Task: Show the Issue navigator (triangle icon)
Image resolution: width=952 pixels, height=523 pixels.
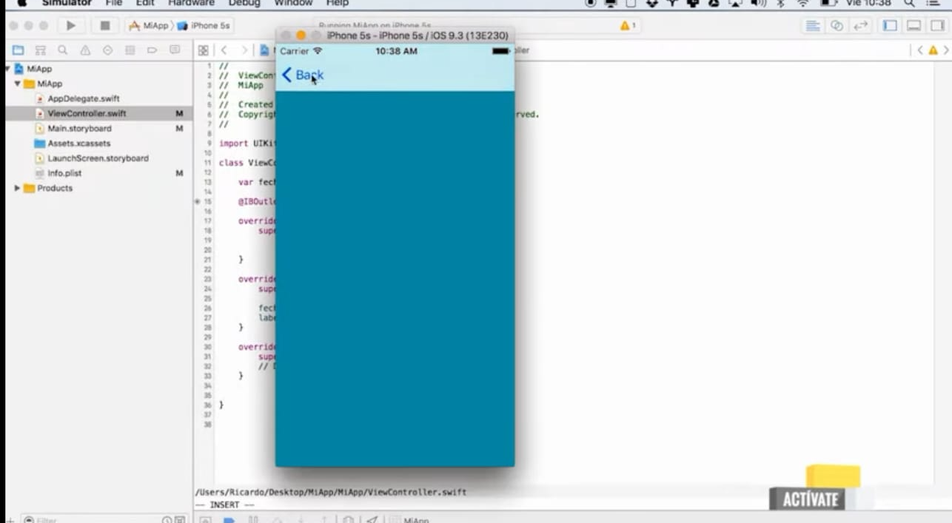Action: pyautogui.click(x=85, y=50)
